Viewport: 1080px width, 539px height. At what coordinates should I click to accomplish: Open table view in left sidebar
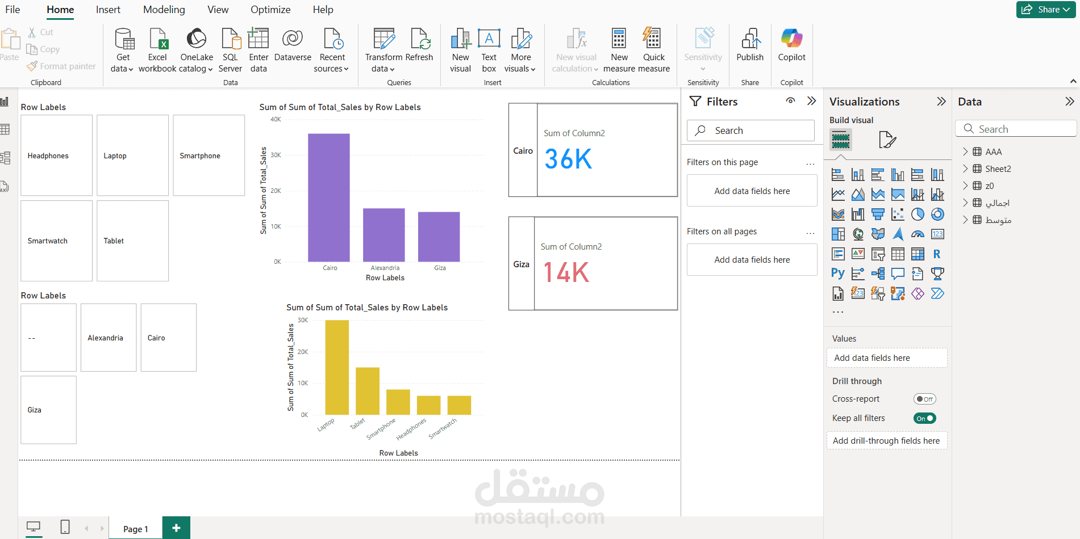(5, 129)
